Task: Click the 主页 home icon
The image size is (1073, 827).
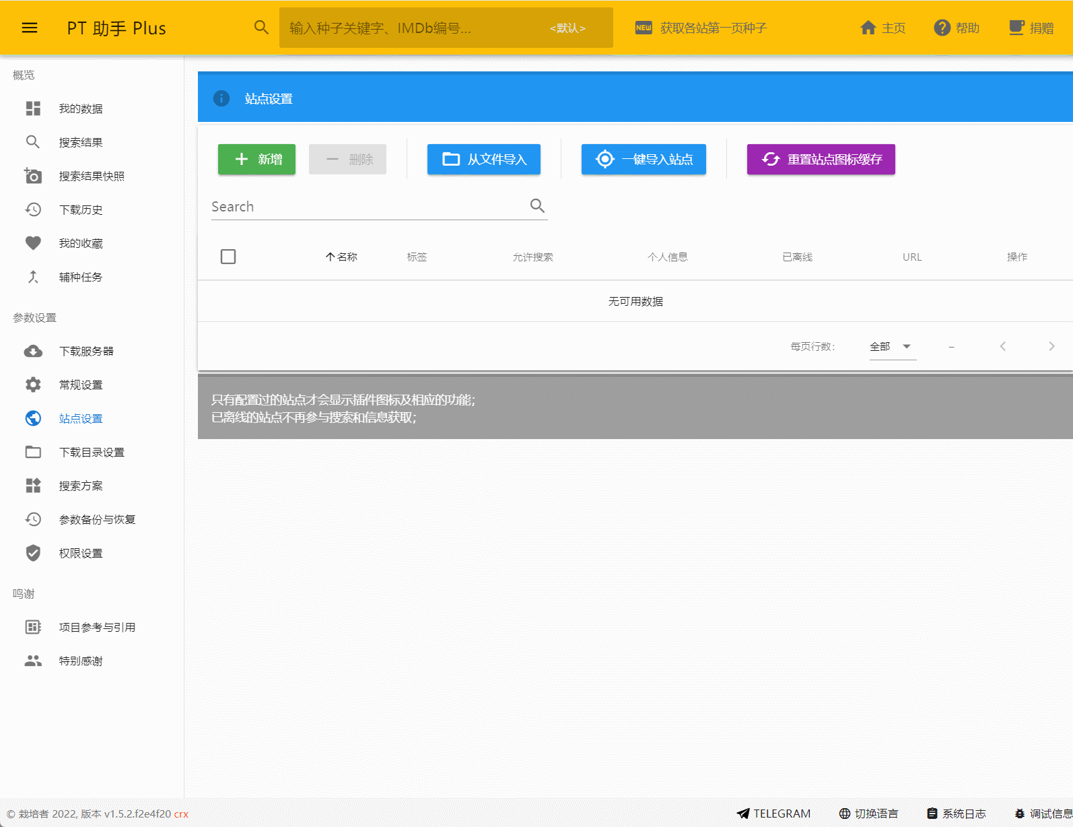Action: (868, 28)
